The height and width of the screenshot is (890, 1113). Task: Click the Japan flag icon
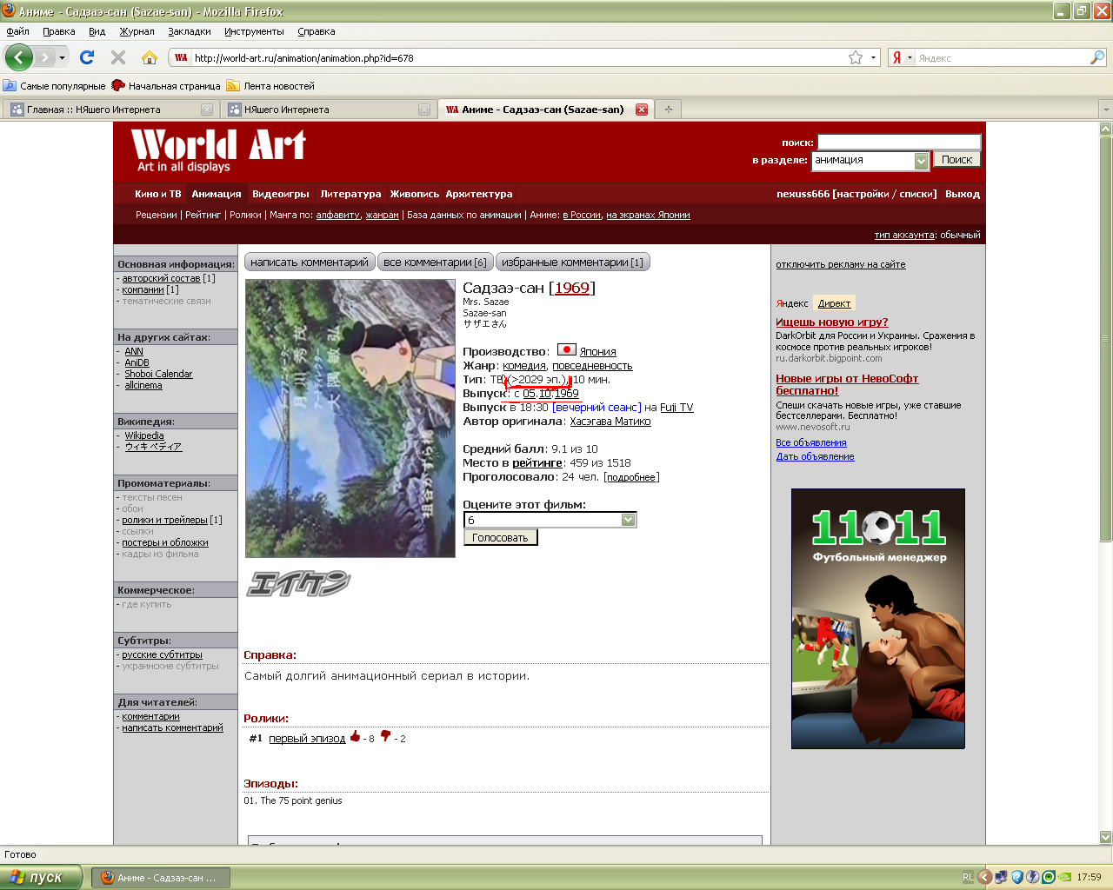tap(566, 350)
